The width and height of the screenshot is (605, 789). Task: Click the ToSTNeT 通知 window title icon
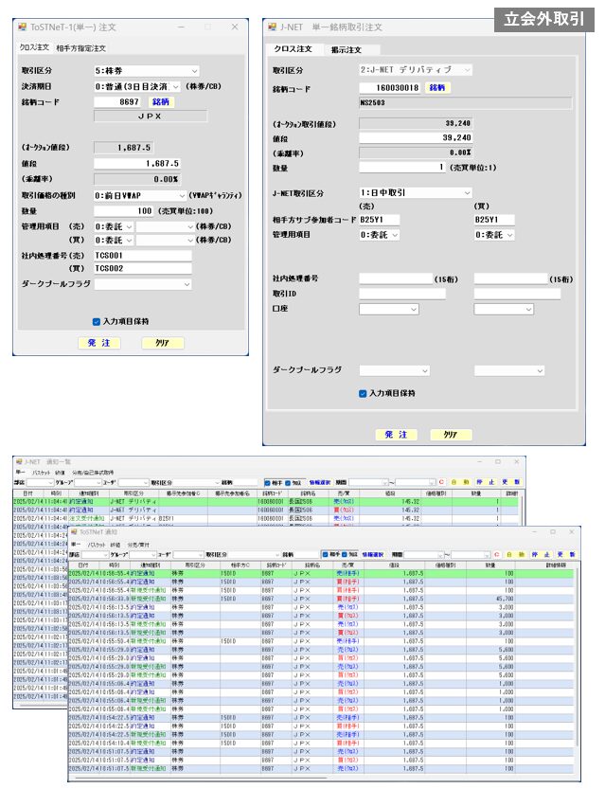(75, 532)
